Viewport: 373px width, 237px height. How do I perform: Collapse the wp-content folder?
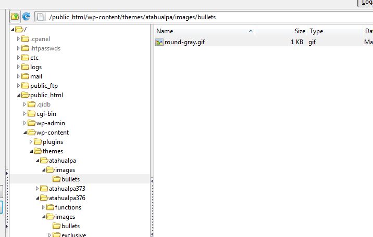[25, 133]
